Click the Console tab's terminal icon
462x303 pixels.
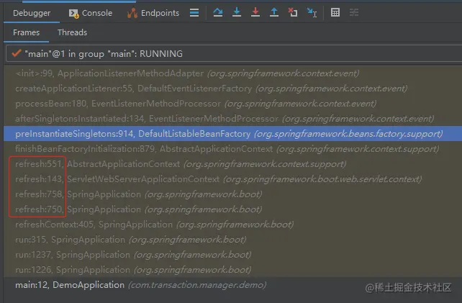73,14
